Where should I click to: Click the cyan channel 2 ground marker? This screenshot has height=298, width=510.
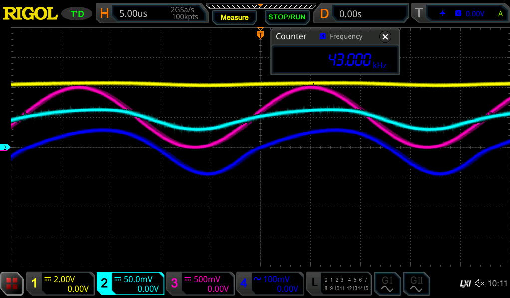5,148
